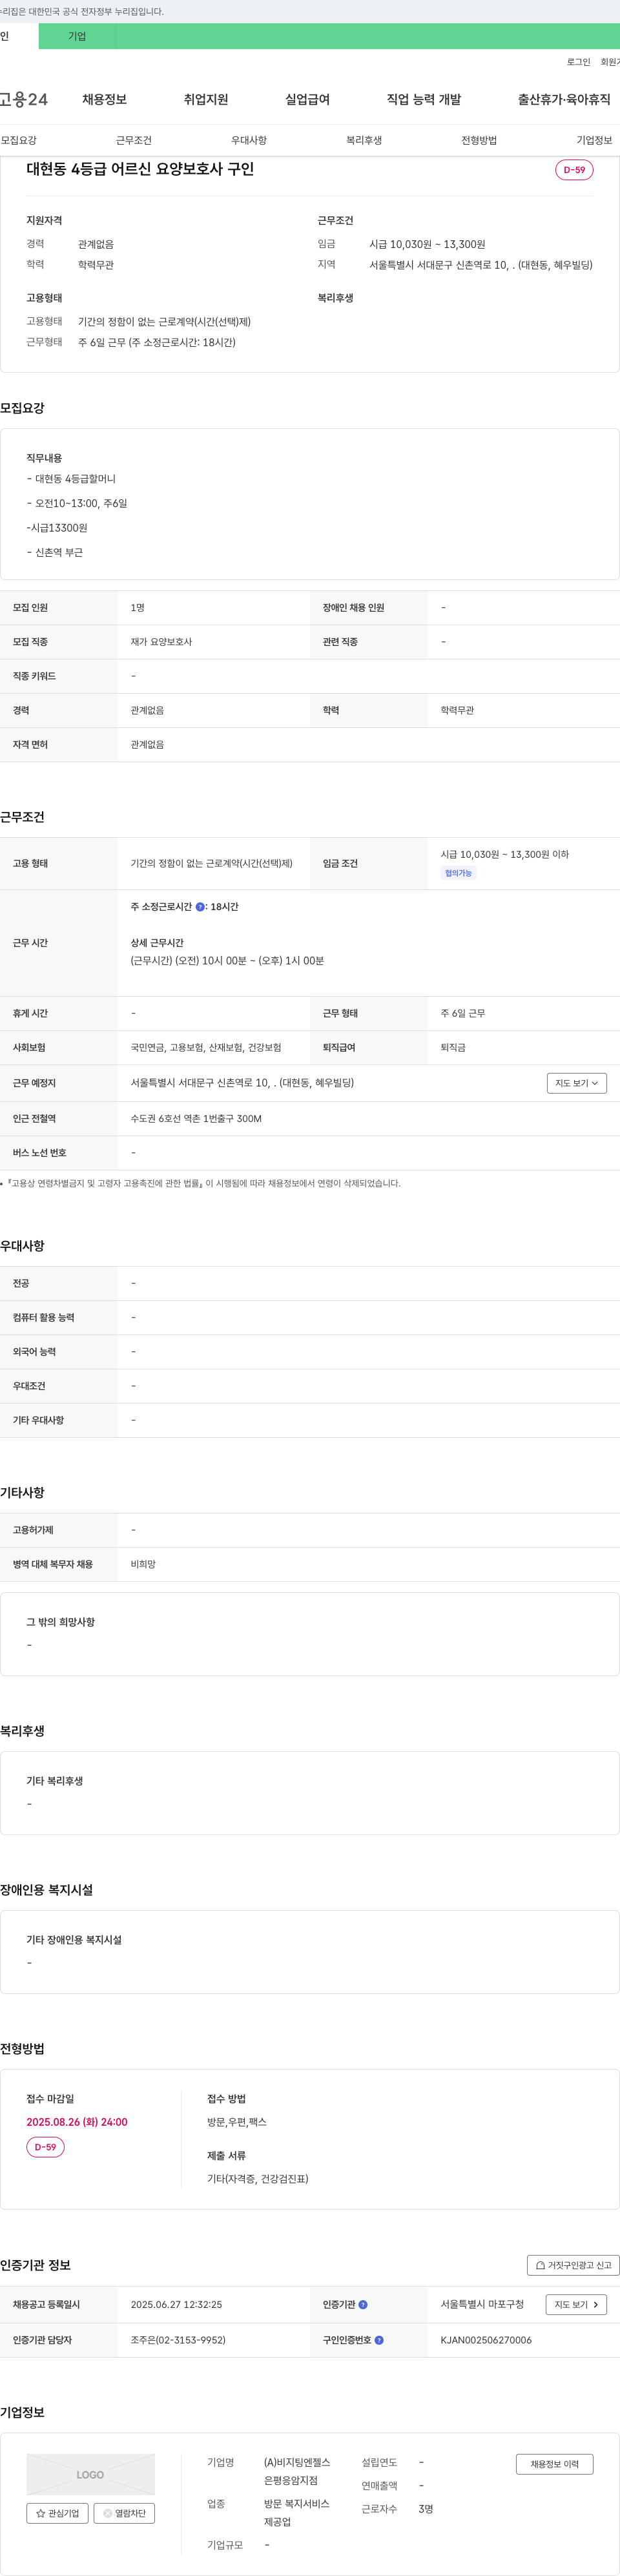Jump to the 전형방법 section tab

(x=479, y=140)
